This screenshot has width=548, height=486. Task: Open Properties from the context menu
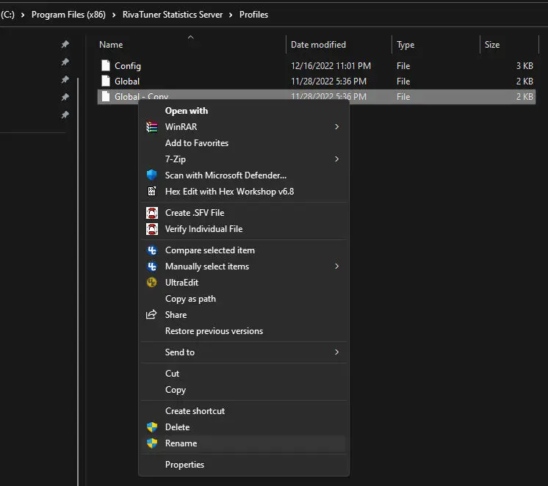(244, 464)
